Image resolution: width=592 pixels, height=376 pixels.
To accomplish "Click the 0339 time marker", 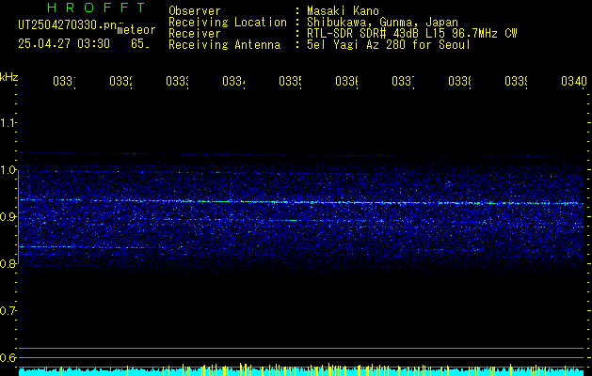I will [x=516, y=81].
